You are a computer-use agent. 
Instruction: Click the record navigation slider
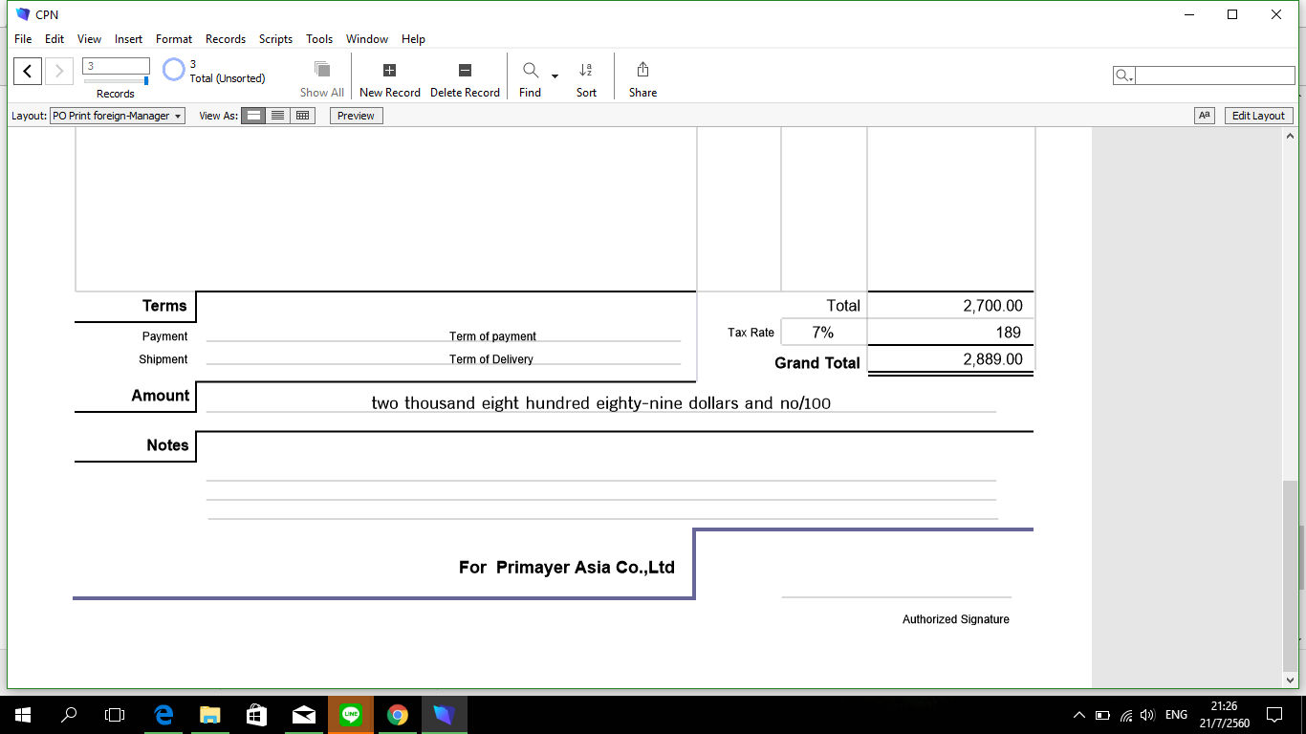(116, 80)
